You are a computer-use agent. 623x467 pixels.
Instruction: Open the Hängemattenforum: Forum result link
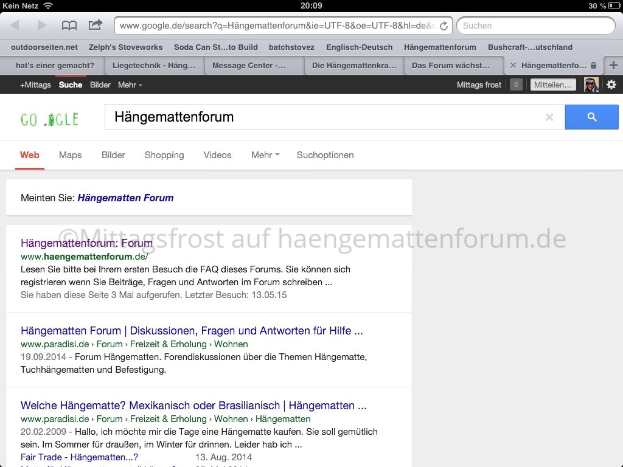pyautogui.click(x=86, y=243)
